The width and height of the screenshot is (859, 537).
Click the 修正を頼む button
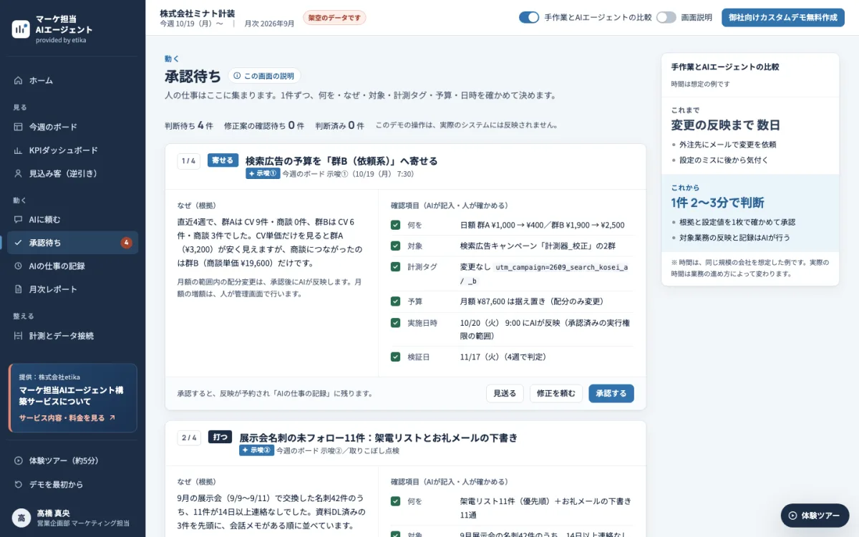[556, 393]
